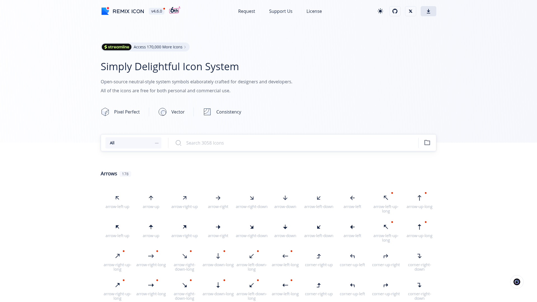Image resolution: width=537 pixels, height=302 pixels.
Task: Choose the outlined arrow-right-long icon
Action: [151, 256]
